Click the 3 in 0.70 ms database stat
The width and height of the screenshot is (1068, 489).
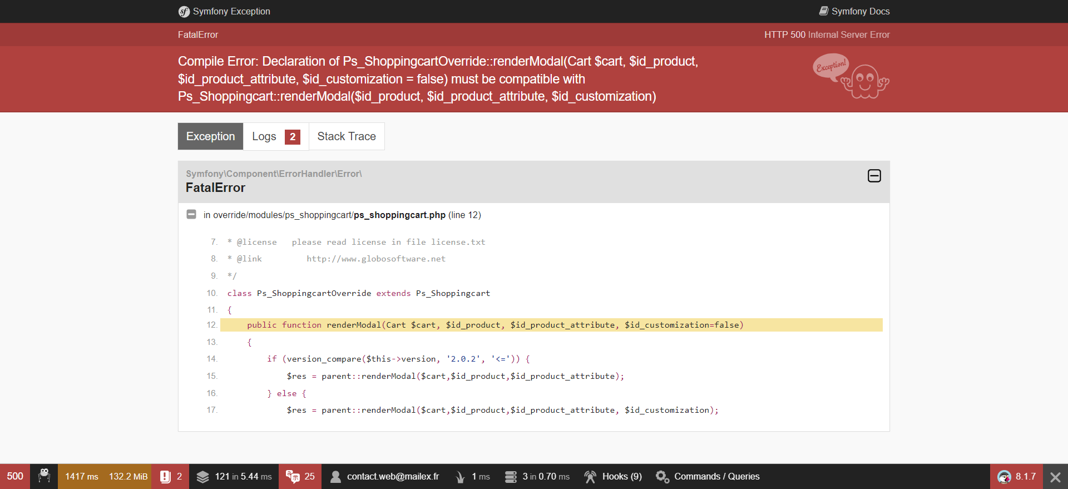click(x=546, y=476)
